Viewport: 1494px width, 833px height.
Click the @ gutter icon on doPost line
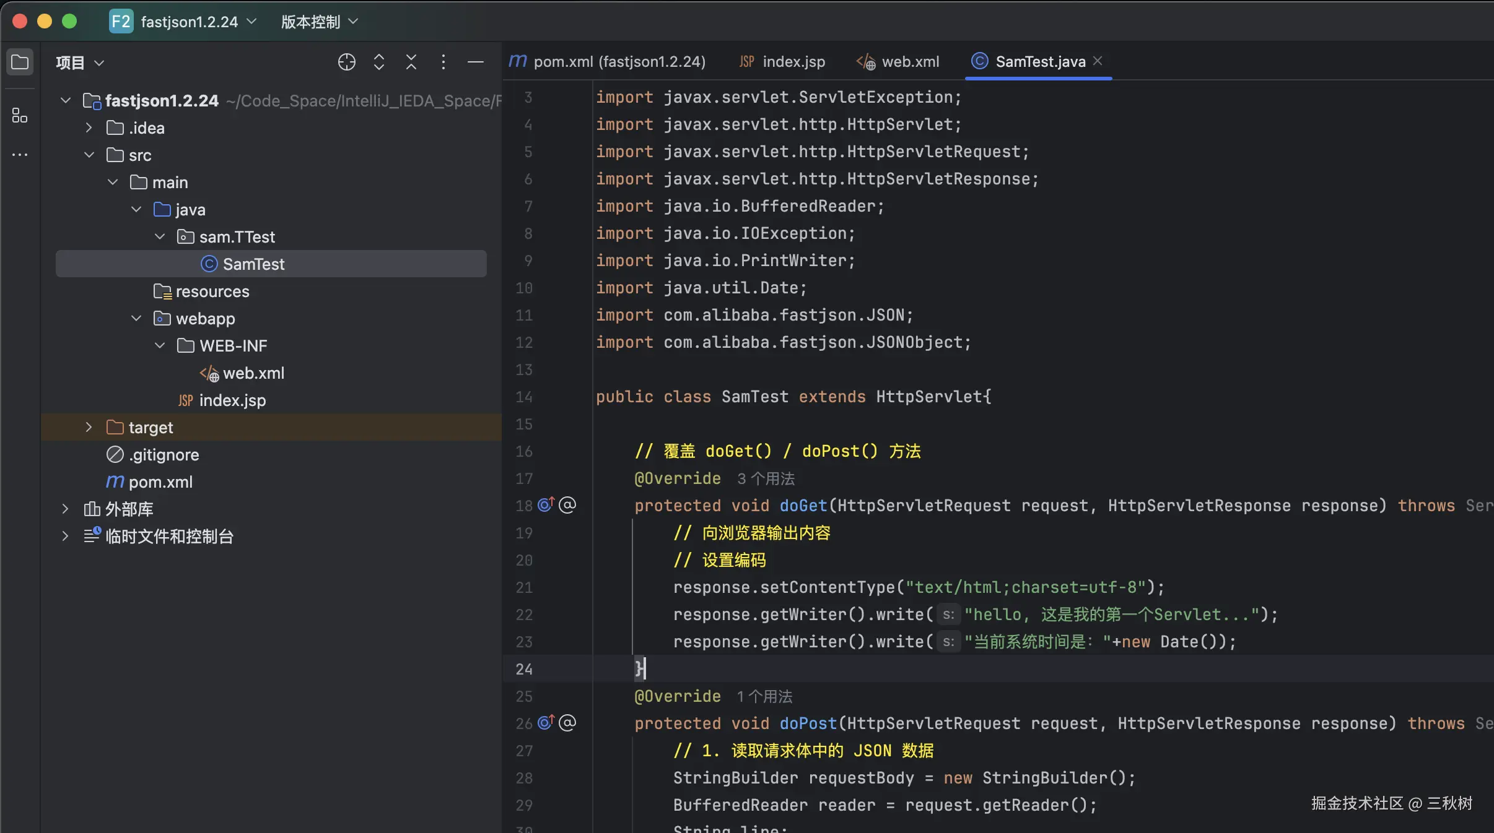(567, 723)
